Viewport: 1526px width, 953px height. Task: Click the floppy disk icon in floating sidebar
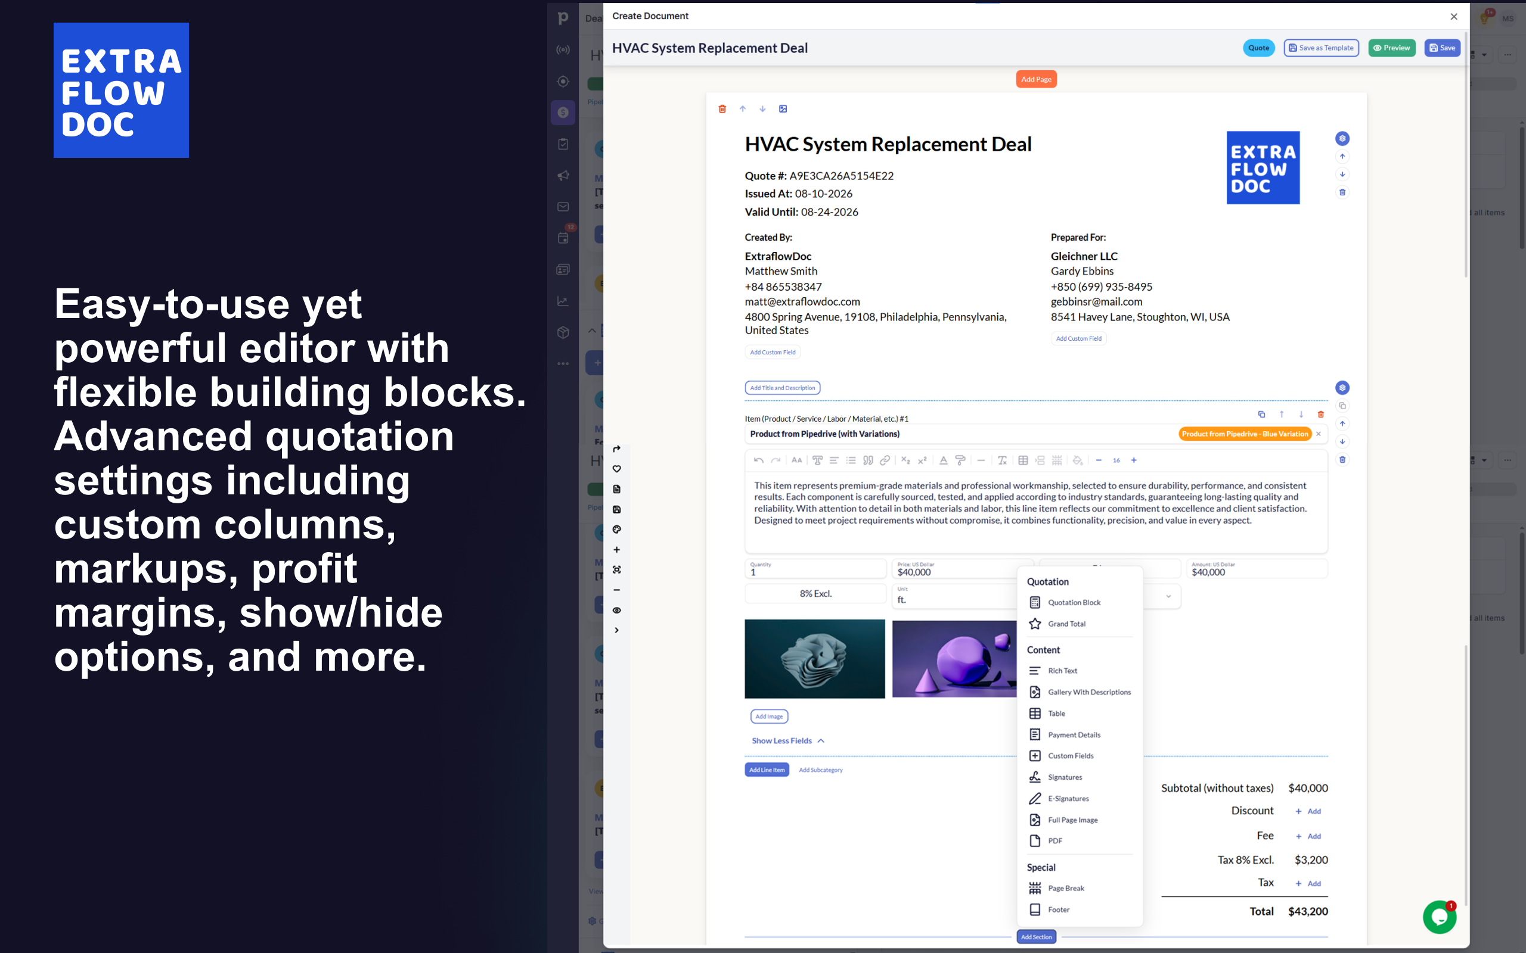pyautogui.click(x=617, y=509)
